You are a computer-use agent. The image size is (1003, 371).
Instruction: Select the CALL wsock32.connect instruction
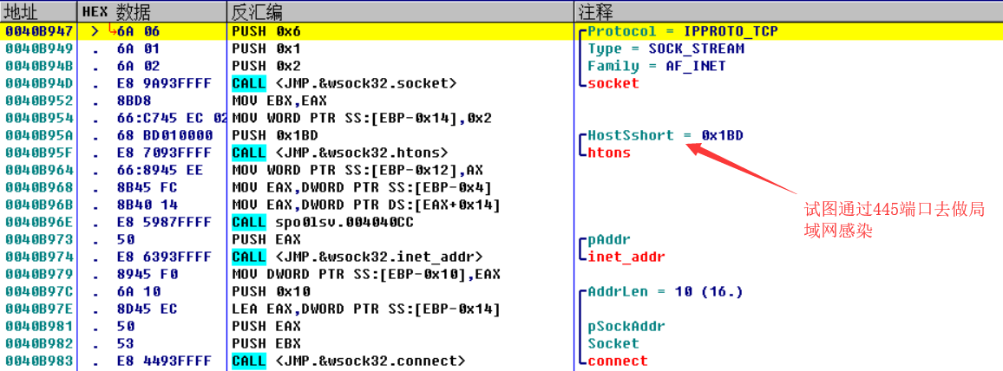point(349,361)
